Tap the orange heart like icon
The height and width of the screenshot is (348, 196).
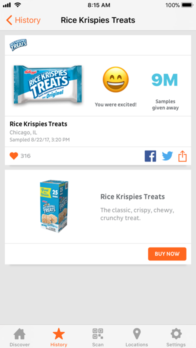(13, 156)
